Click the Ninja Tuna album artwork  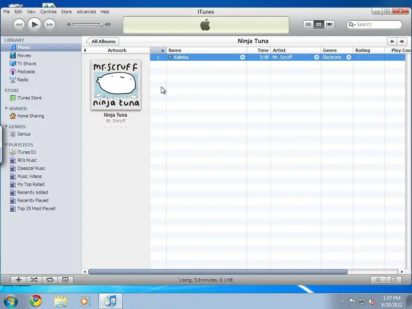pyautogui.click(x=116, y=85)
